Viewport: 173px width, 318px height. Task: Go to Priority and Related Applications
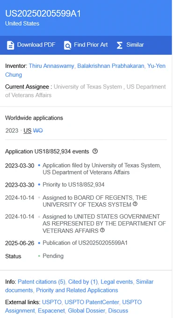pos(77,290)
